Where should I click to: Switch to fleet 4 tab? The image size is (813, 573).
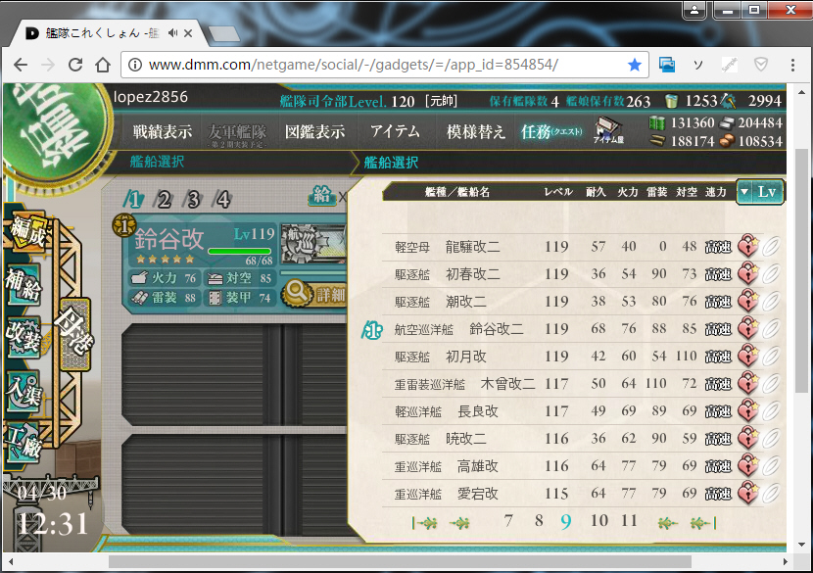click(222, 199)
